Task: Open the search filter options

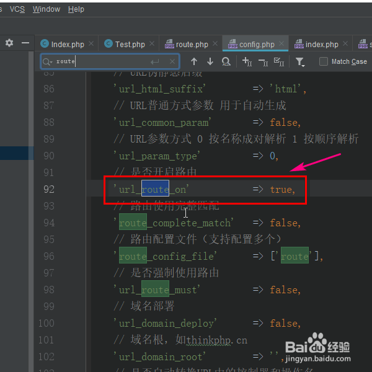Action: coord(300,62)
